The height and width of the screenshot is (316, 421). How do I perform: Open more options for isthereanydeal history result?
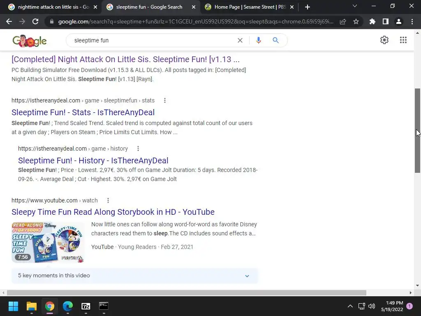coord(138,149)
